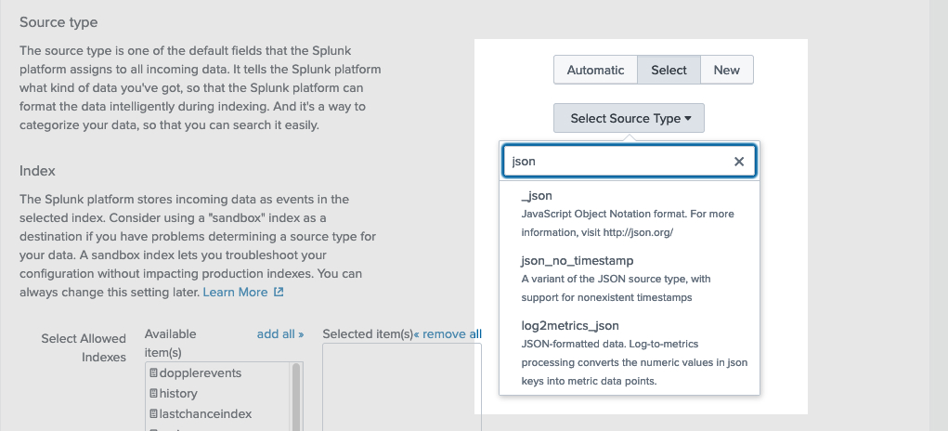Open the Select Source Type dropdown
948x431 pixels.
pos(629,118)
